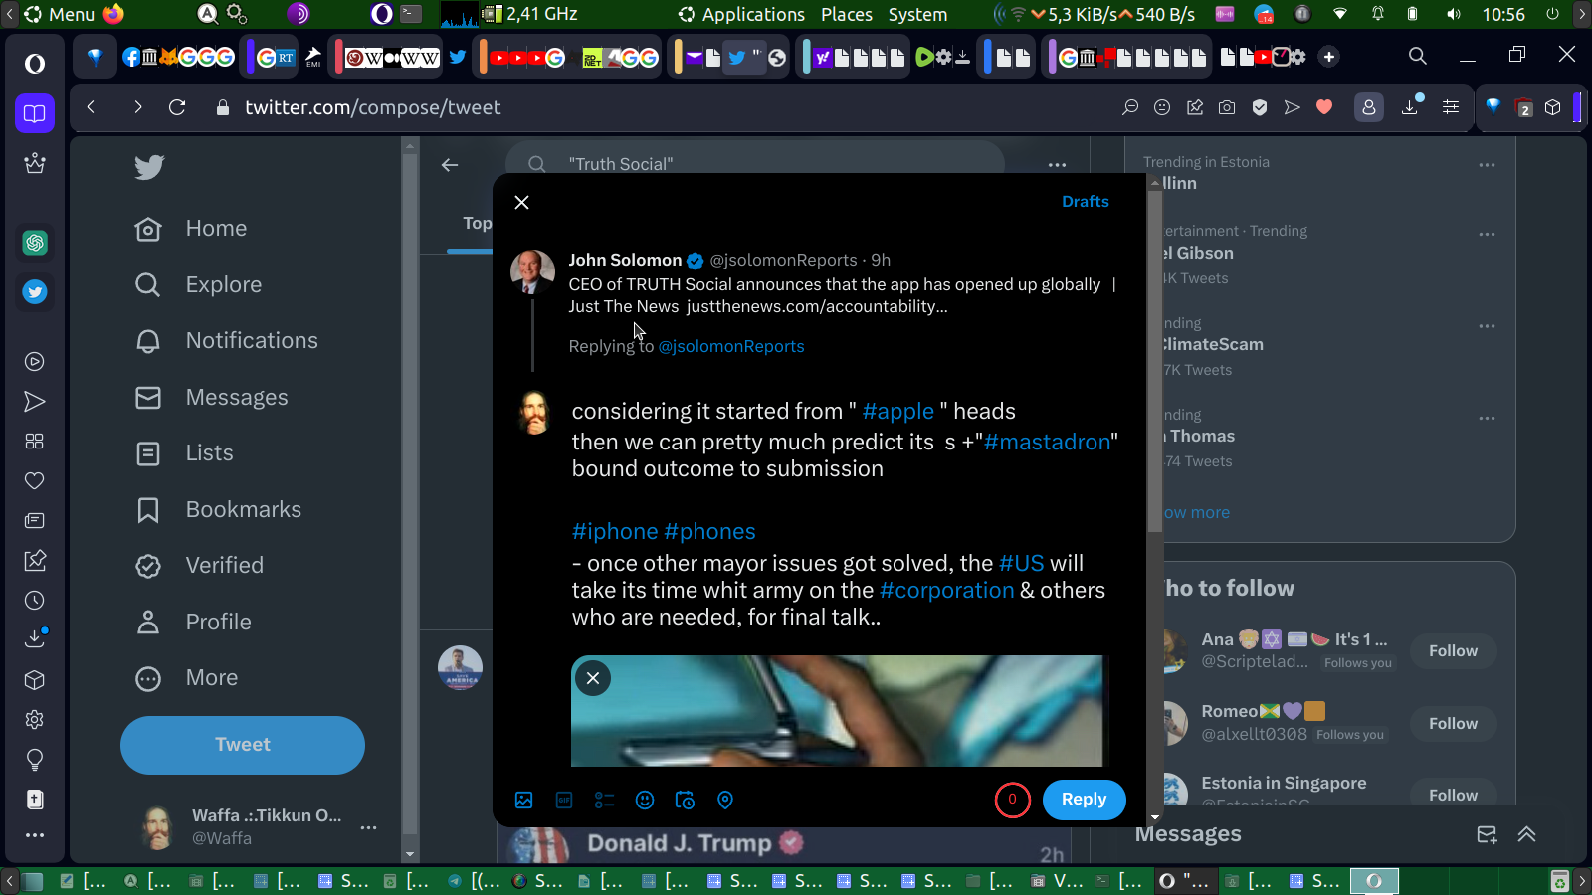Go back with the search page arrow

click(x=450, y=165)
